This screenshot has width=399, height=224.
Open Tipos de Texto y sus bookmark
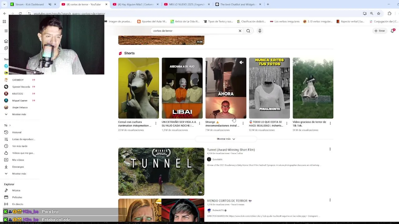coord(218,21)
